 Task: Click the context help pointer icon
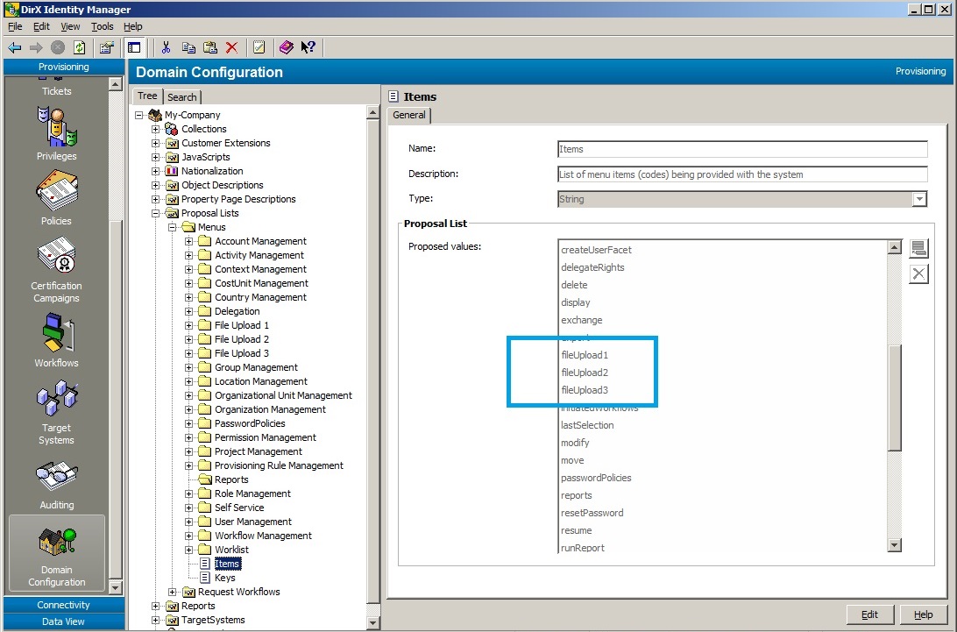308,47
